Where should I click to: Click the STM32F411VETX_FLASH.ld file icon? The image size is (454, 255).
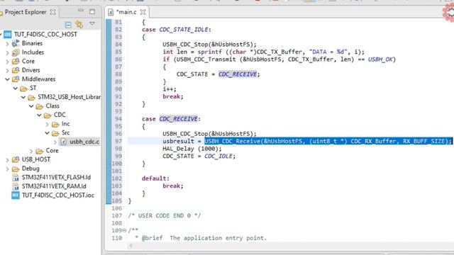16,178
